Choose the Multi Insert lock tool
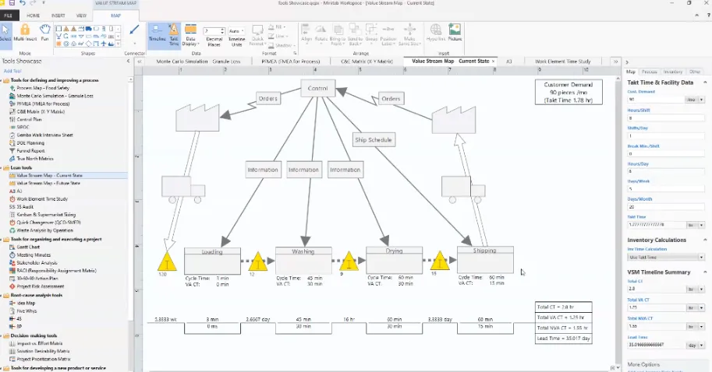Screen dimensions: 712x372 point(25,33)
